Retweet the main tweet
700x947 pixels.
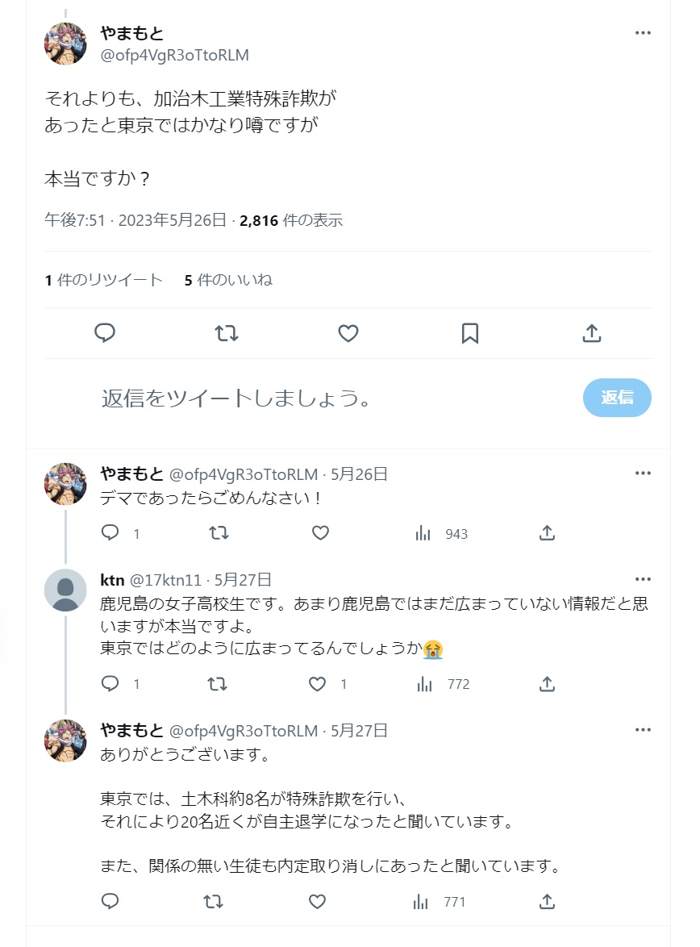coord(227,333)
